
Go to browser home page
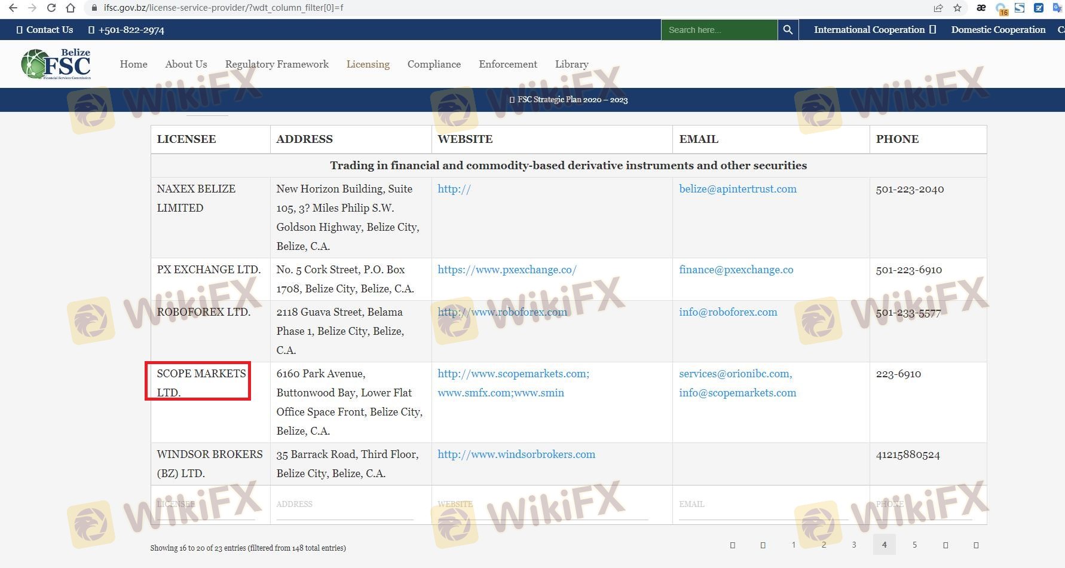coord(71,8)
